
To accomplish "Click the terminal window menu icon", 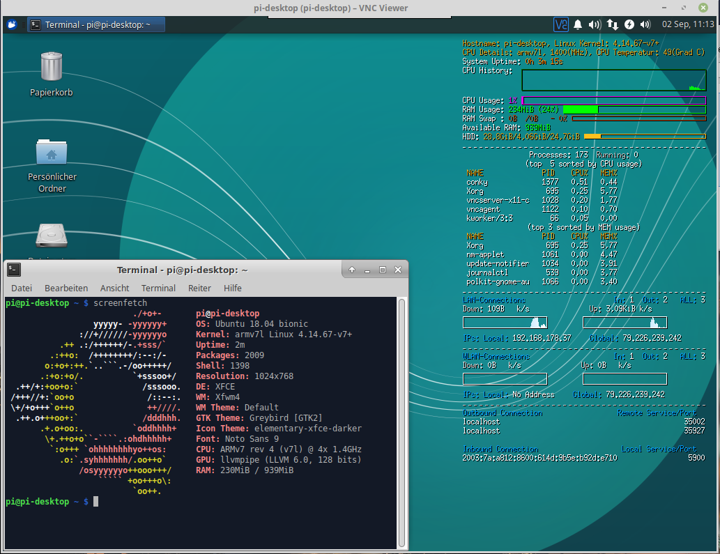I will [15, 270].
